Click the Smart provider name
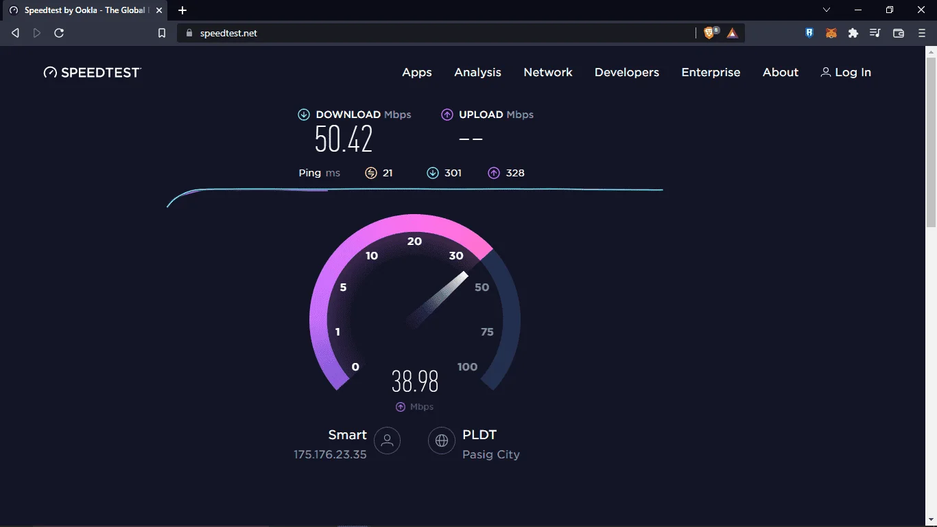Screen dimensions: 937x527 [348, 435]
